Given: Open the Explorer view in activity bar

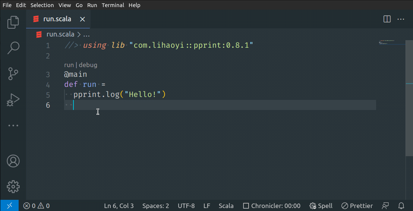Looking at the screenshot, I should point(13,22).
